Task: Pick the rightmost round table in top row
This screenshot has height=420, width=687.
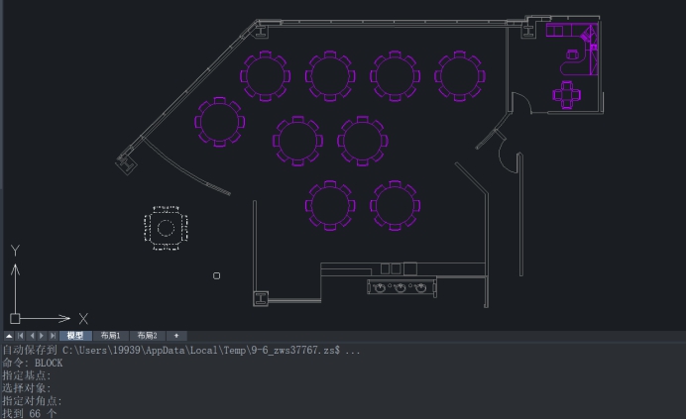Action: pos(459,75)
